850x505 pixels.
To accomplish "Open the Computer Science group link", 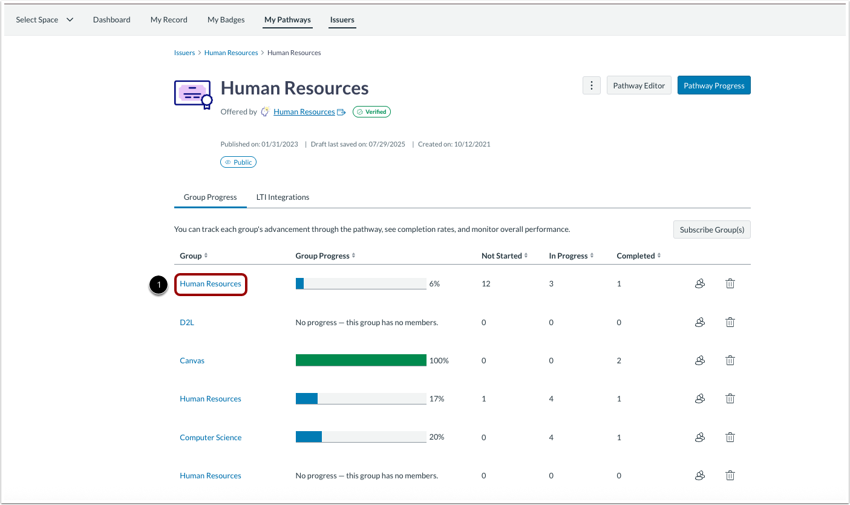I will 211,437.
